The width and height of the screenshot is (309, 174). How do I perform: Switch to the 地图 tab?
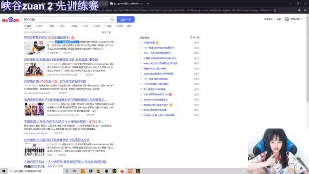point(108,26)
